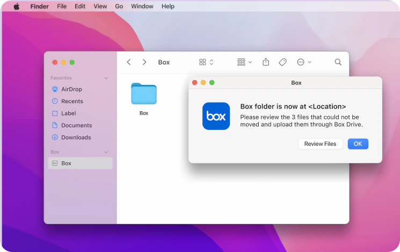The image size is (400, 252).
Task: Open the Apple menu
Action: pos(17,6)
